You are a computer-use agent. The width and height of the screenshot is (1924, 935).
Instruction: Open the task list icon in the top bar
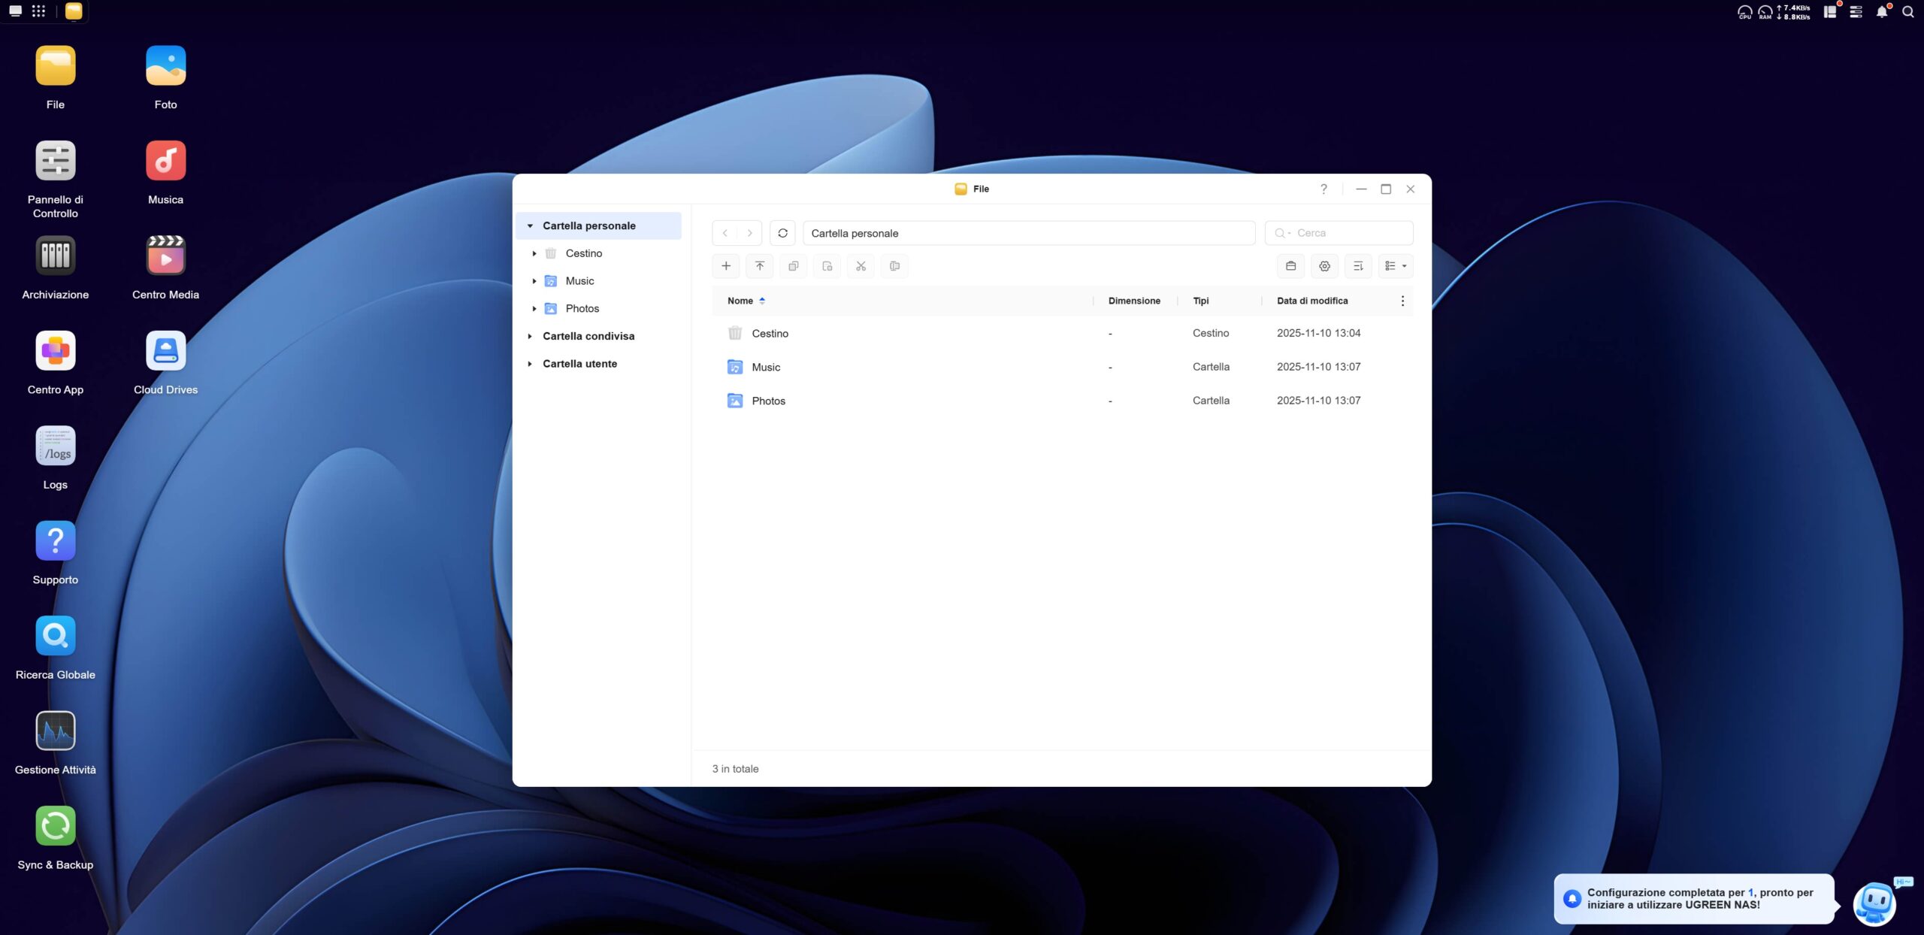(1856, 11)
